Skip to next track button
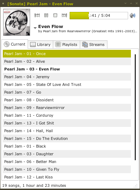 pos(64,15)
